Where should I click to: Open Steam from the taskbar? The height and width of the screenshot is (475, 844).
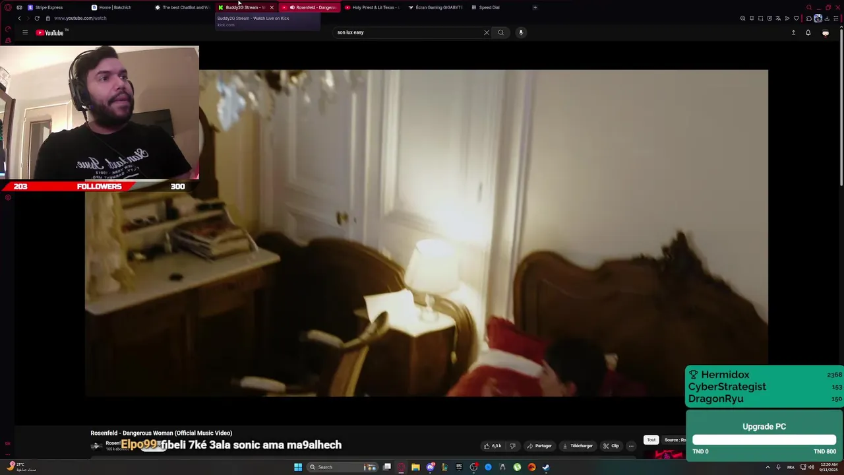tap(546, 467)
